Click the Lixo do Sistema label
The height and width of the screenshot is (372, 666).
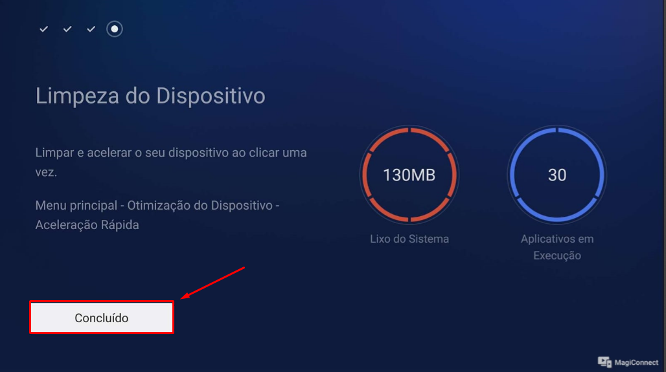click(x=409, y=239)
